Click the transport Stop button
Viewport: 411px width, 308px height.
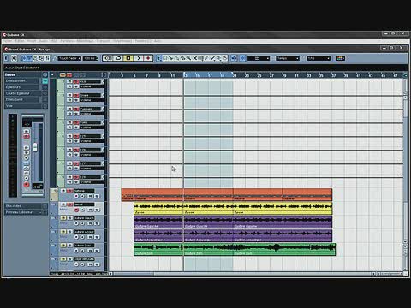coord(128,58)
